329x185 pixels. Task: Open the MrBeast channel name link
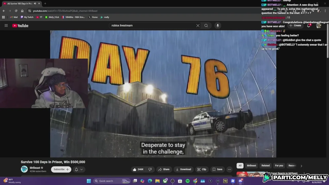tap(35, 168)
